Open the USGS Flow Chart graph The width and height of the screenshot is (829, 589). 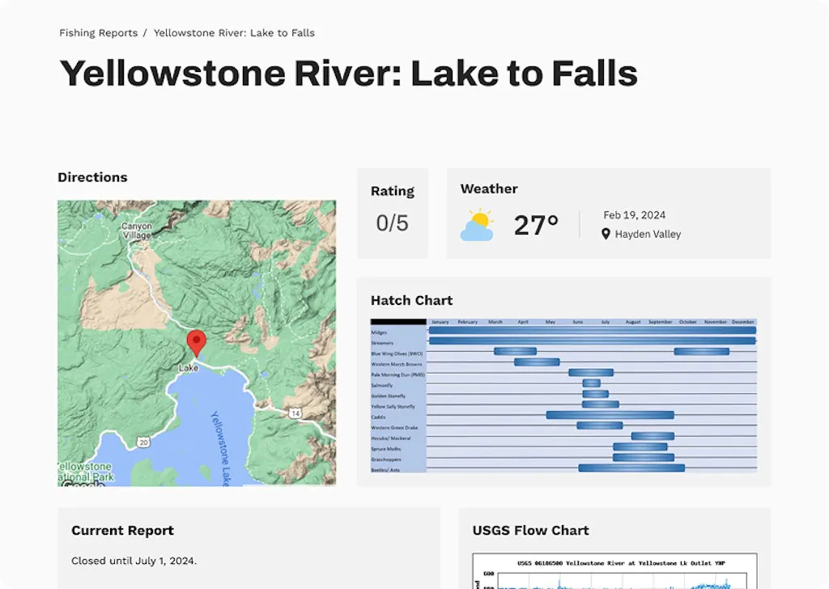pos(615,571)
